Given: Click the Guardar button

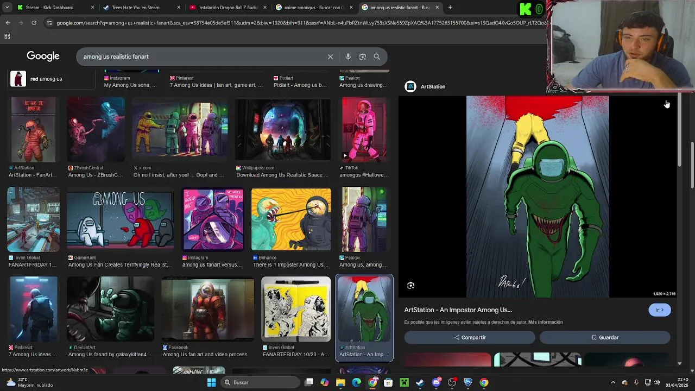Looking at the screenshot, I should point(605,337).
